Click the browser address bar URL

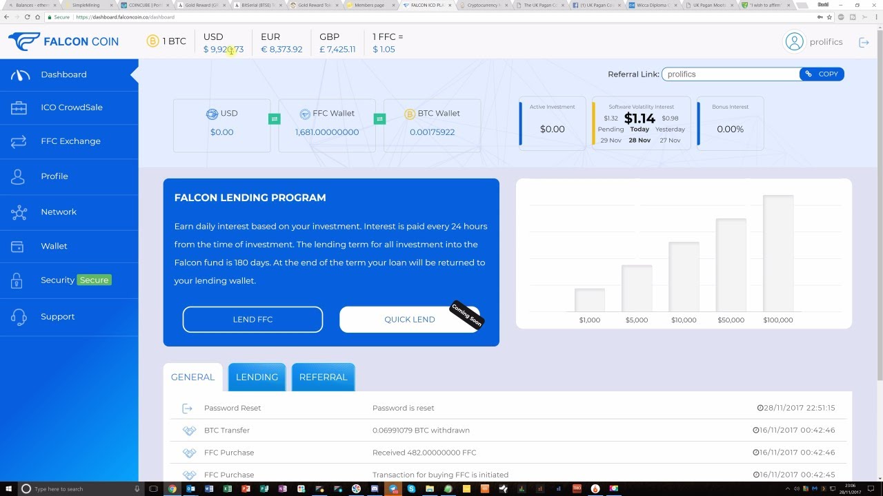click(125, 17)
